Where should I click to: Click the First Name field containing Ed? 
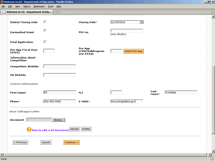[59, 93]
